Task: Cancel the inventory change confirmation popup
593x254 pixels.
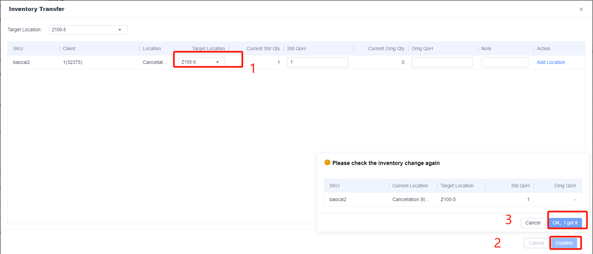Action: [x=533, y=223]
